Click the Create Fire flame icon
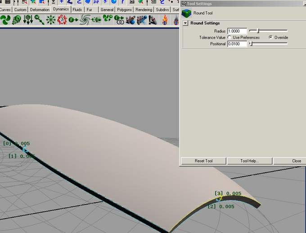The image size is (306, 233). point(165,20)
